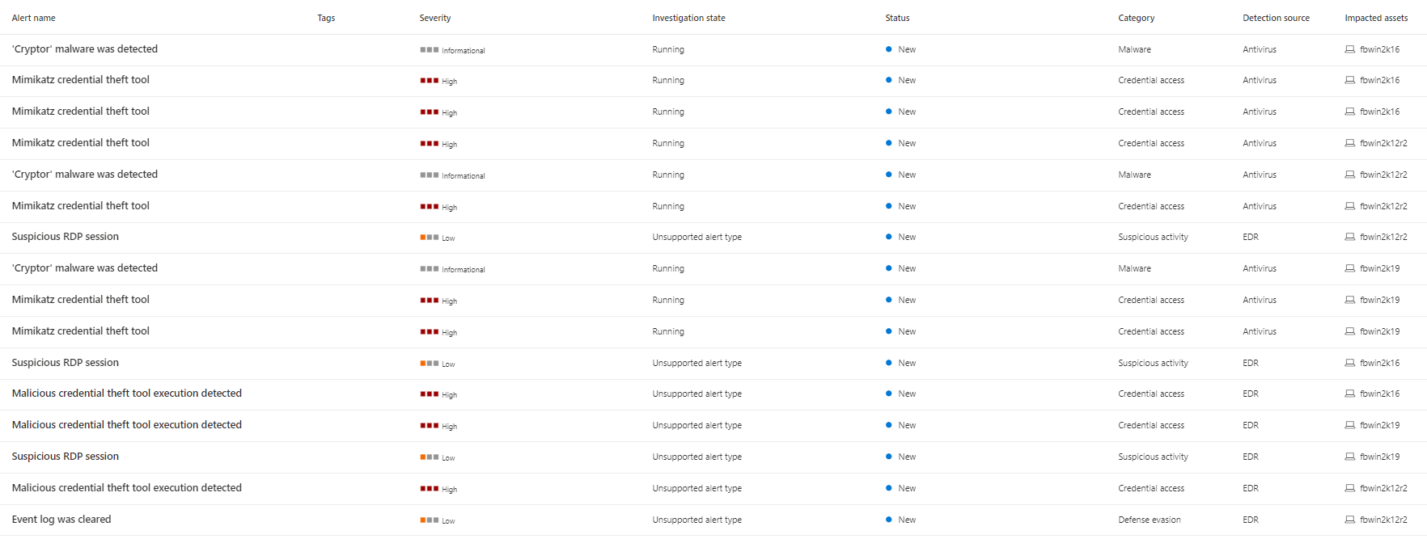Click blue status dot for Malicious credential theft on fbwin2k12r2

pyautogui.click(x=889, y=488)
